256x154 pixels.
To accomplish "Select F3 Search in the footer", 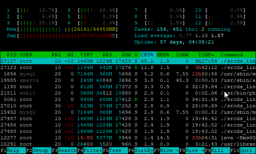I will [x=64, y=150].
